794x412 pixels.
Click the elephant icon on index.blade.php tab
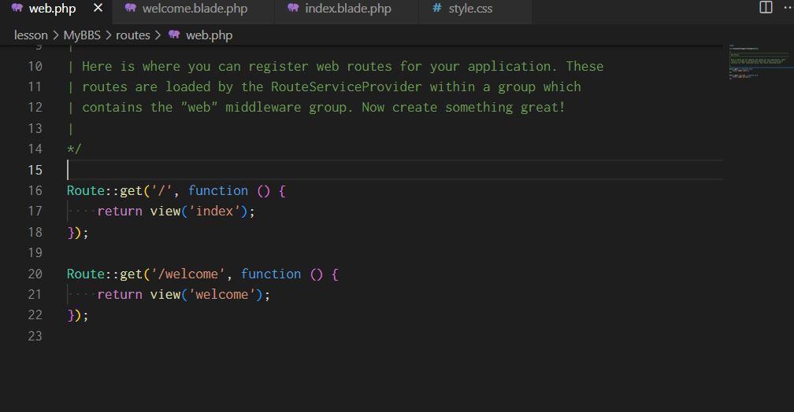293,9
